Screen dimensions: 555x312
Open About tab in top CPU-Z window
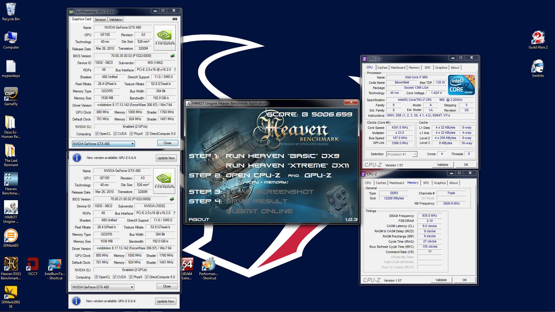455,68
